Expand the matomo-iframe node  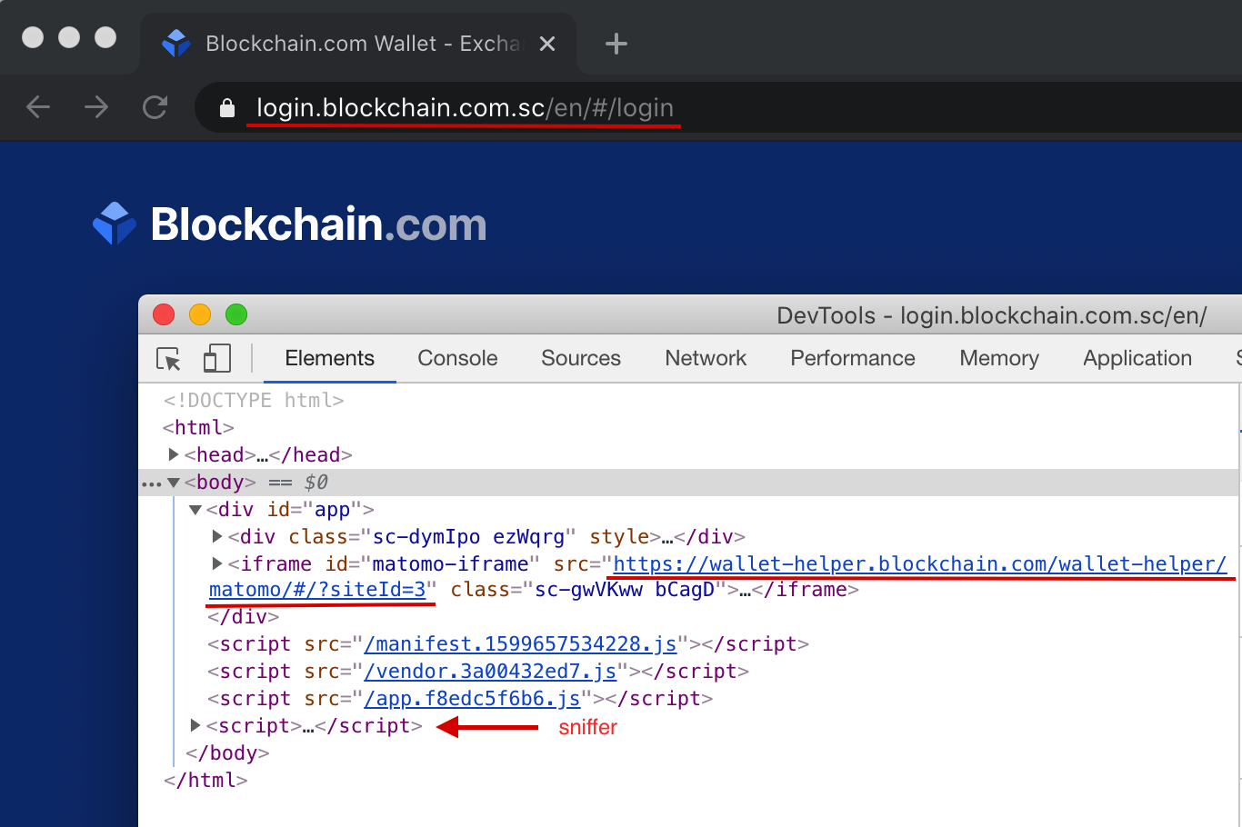point(217,563)
